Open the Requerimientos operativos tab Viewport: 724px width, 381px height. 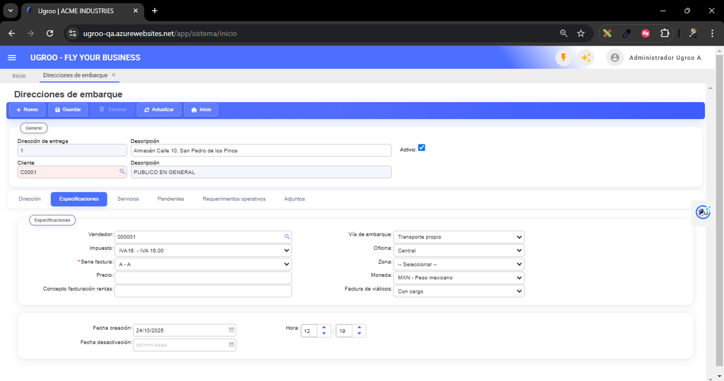point(234,199)
